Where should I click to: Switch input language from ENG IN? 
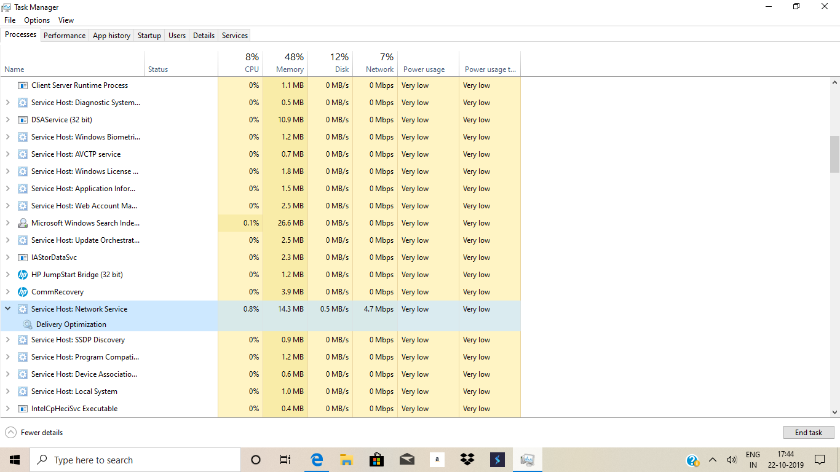(753, 460)
